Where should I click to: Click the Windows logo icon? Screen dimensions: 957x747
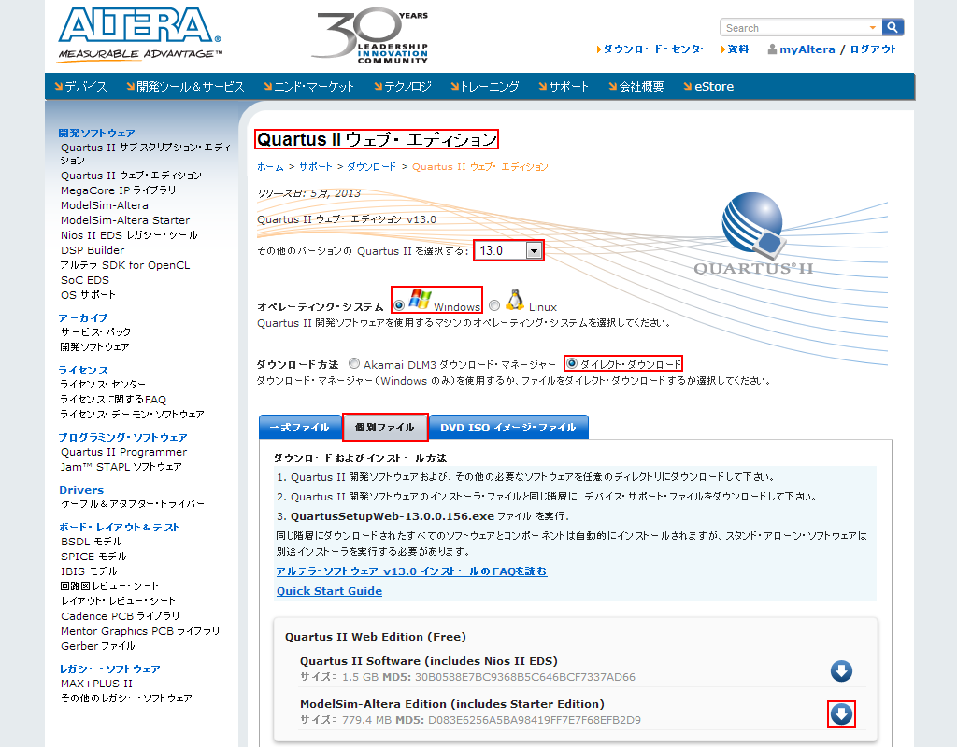420,299
